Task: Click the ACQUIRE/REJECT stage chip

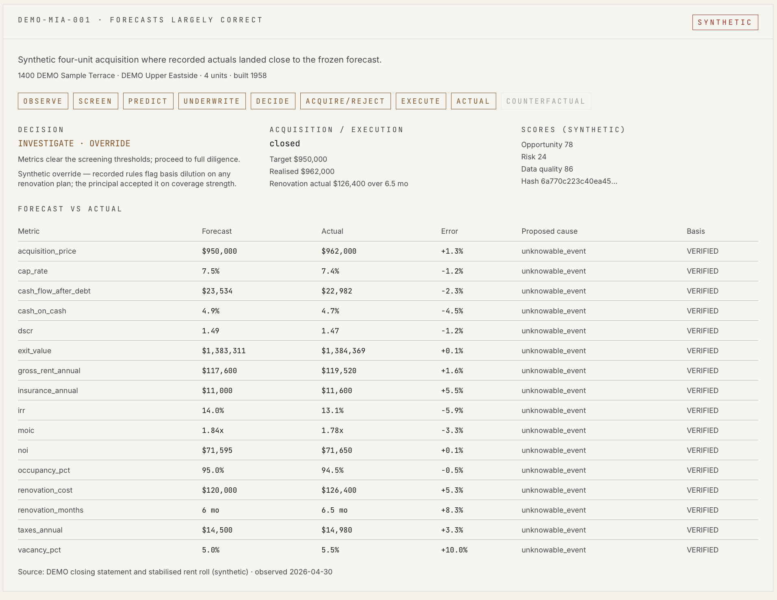Action: [x=345, y=101]
